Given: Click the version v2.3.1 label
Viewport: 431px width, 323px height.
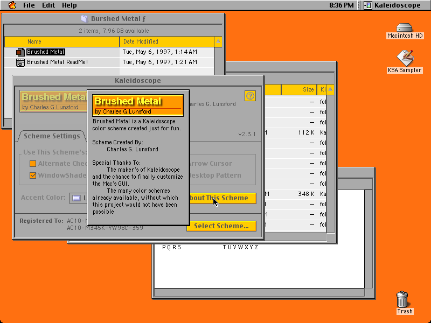Looking at the screenshot, I should (247, 134).
